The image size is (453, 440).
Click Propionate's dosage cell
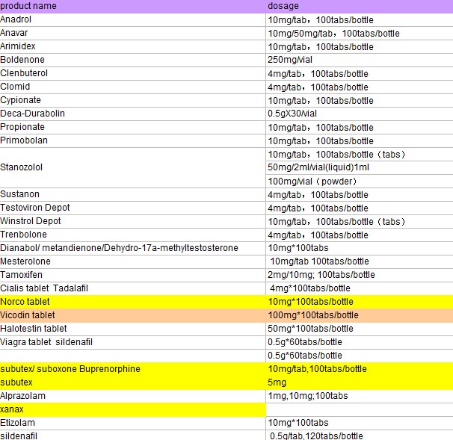point(360,127)
